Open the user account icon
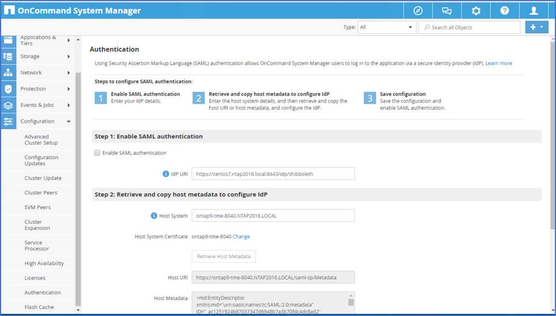Viewport: 556px width, 316px height. (534, 11)
